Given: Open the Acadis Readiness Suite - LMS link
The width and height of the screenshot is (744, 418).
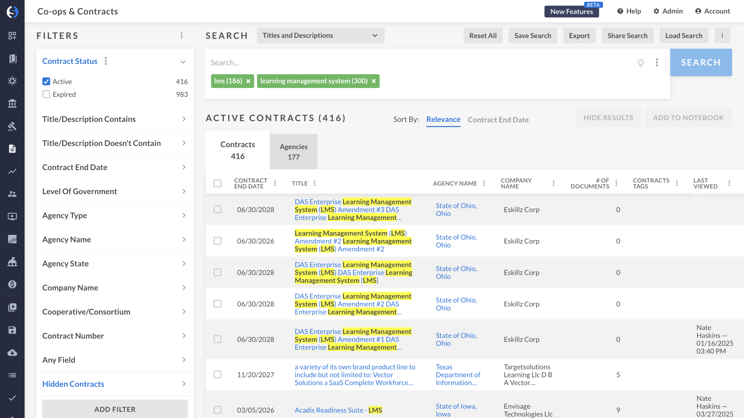Looking at the screenshot, I should click(x=338, y=410).
